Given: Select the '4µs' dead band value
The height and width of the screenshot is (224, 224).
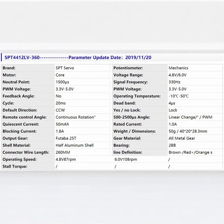Looking at the screenshot, I should [172, 103].
